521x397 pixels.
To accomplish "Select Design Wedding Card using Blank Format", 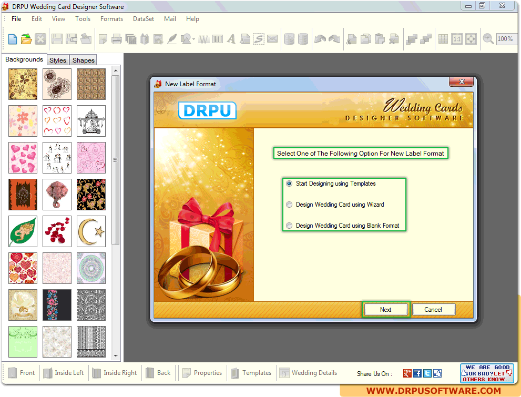I will (x=289, y=226).
